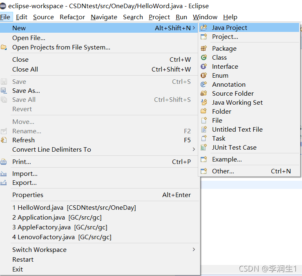This screenshot has height=276, width=302.
Task: Click the Untitled Text File icon
Action: [204, 129]
